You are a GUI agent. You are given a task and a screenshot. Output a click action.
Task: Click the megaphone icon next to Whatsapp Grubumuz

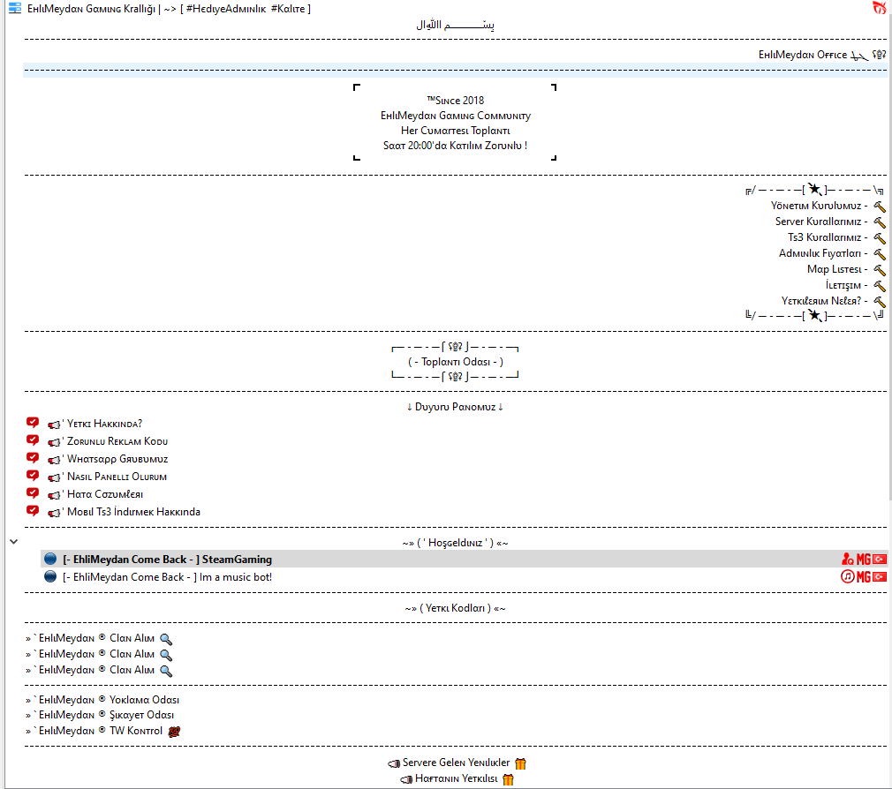pos(54,459)
